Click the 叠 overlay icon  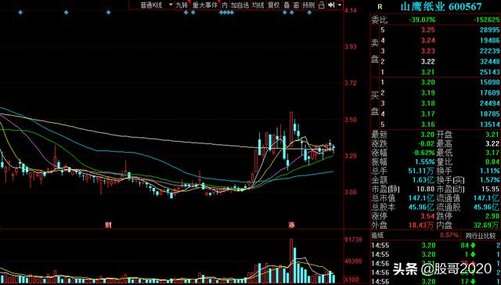pyautogui.click(x=287, y=5)
